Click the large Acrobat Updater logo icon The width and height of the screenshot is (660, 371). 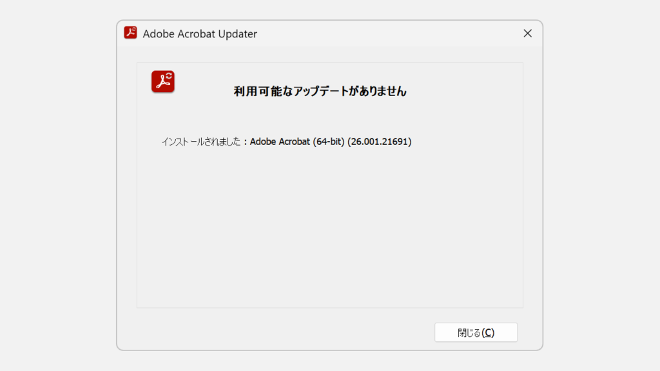pyautogui.click(x=163, y=82)
